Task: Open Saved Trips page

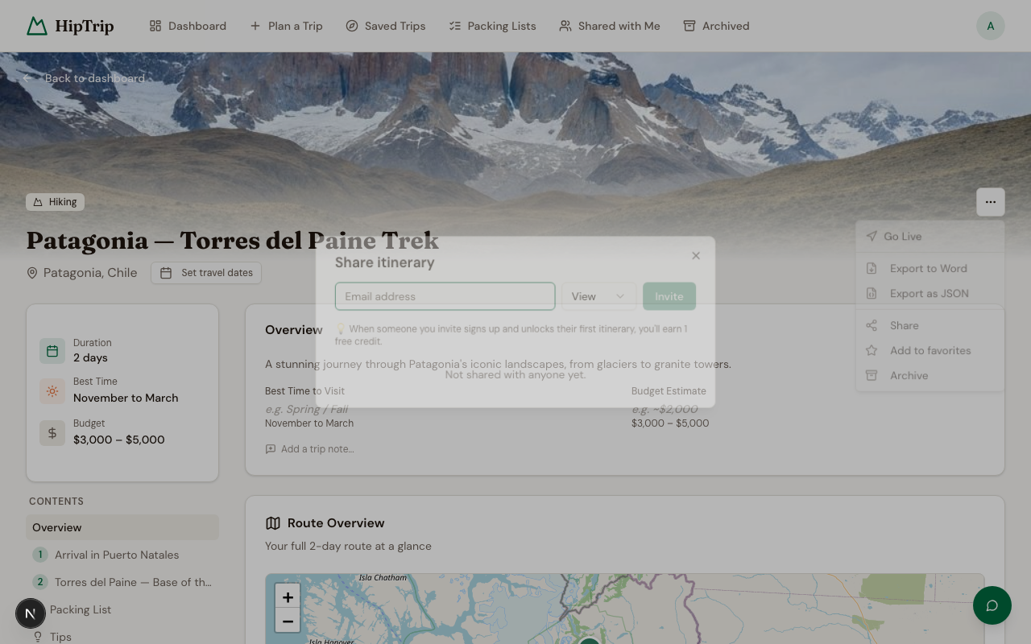Action: 385,26
